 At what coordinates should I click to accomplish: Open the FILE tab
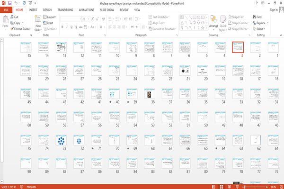[6, 10]
